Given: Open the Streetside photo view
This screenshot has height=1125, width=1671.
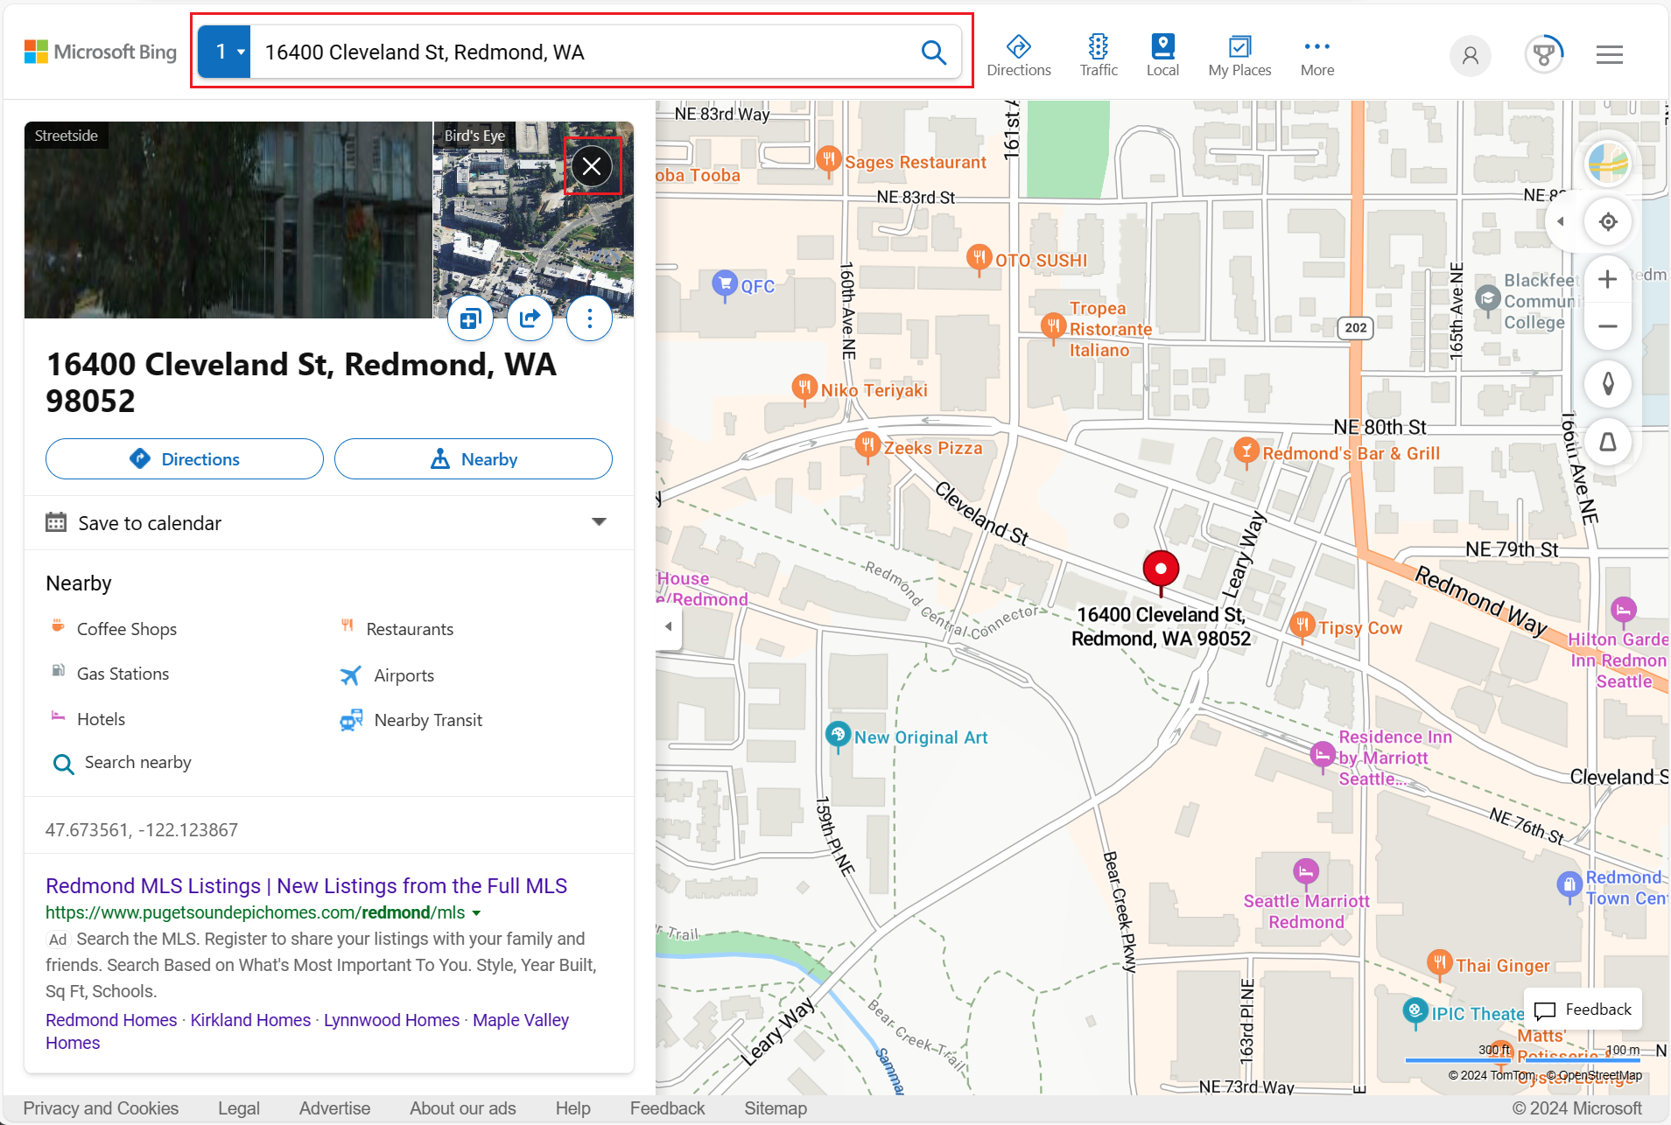Looking at the screenshot, I should pos(228,220).
